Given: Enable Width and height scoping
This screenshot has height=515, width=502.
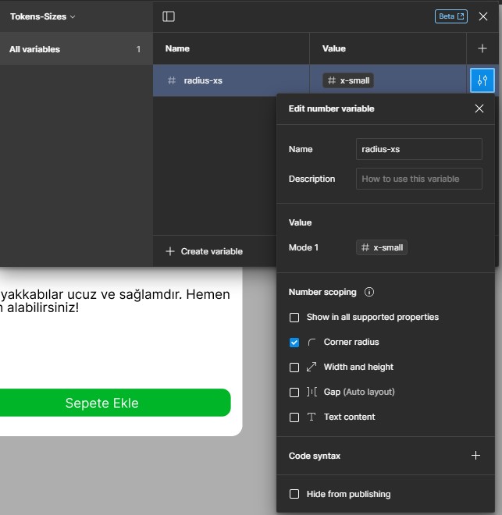Looking at the screenshot, I should click(x=294, y=368).
